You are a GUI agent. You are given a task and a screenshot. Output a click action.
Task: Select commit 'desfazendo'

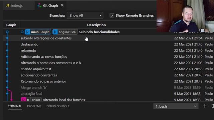[x=29, y=44]
